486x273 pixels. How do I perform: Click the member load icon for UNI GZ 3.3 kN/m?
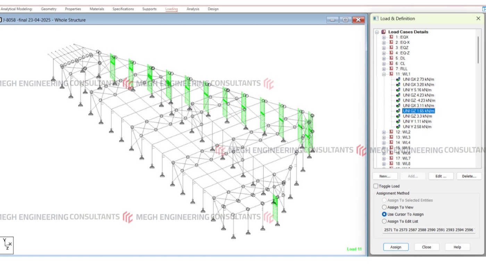click(x=398, y=116)
